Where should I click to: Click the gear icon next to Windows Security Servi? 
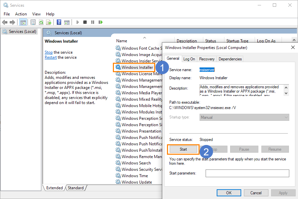coord(118,169)
